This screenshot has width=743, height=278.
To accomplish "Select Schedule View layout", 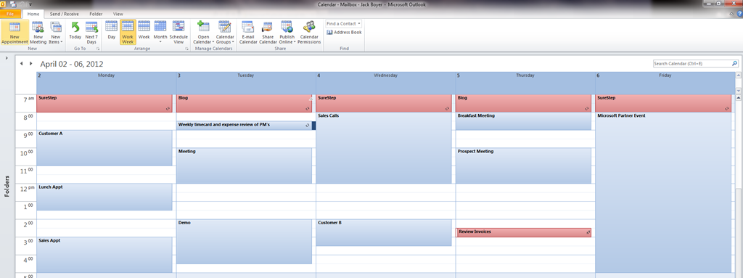I will click(178, 33).
